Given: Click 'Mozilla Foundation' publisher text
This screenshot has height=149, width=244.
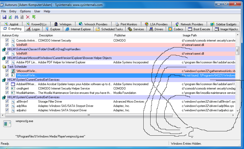Looking at the screenshot, I should tap(125, 93).
